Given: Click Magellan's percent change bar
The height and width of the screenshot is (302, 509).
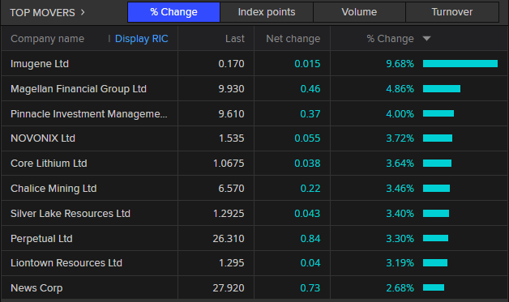Looking at the screenshot, I should [442, 88].
